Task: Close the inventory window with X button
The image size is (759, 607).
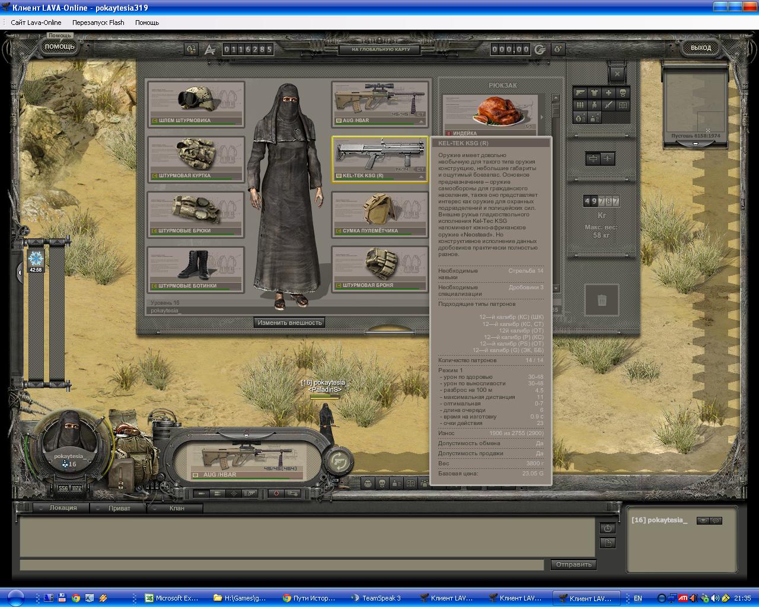Action: pyautogui.click(x=617, y=74)
